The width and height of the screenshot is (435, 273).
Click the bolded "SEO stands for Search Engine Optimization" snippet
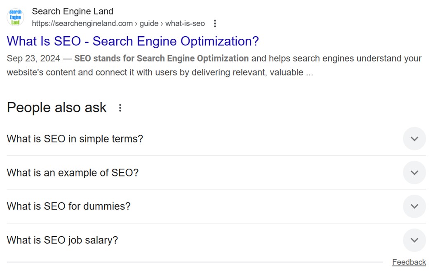pos(161,58)
